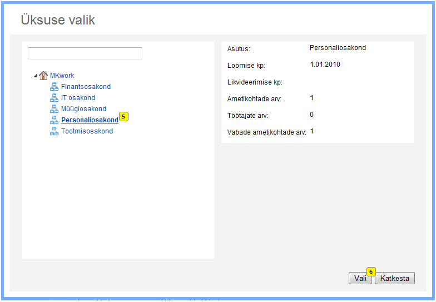The height and width of the screenshot is (302, 436).
Task: Click the yellow marker numbered 6
Action: (371, 271)
